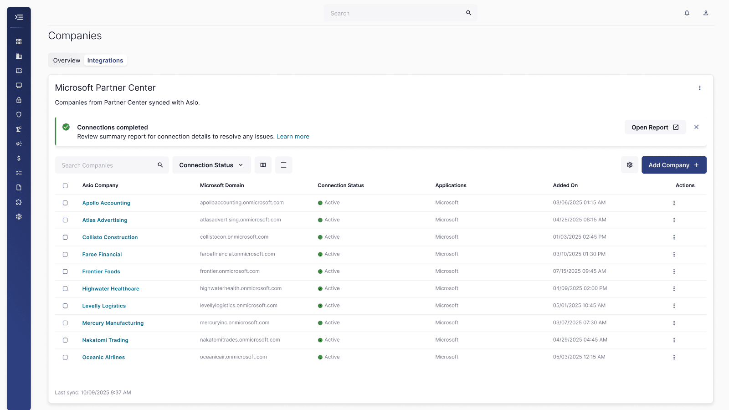Image resolution: width=729 pixels, height=410 pixels.
Task: Open the robotic arm automation icon in sidebar
Action: click(19, 129)
